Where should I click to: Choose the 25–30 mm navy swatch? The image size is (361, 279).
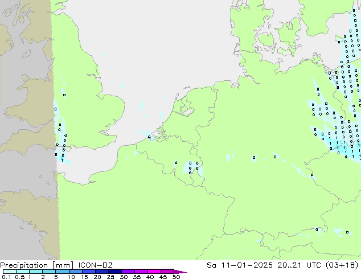(x=114, y=272)
